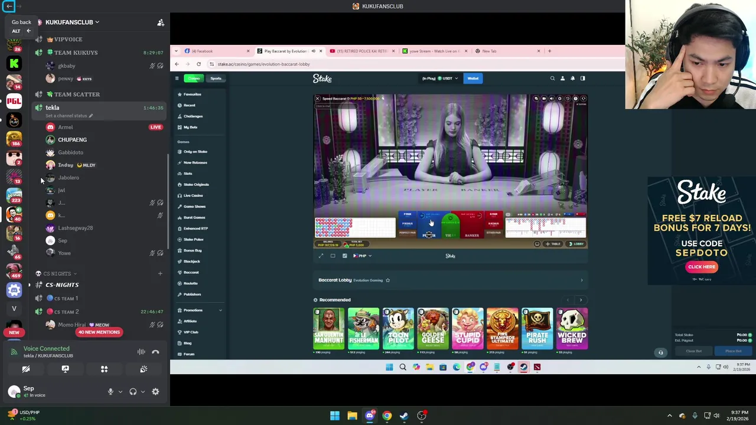Open the PHP display currency dropdown
Image resolution: width=756 pixels, height=425 pixels.
362,256
